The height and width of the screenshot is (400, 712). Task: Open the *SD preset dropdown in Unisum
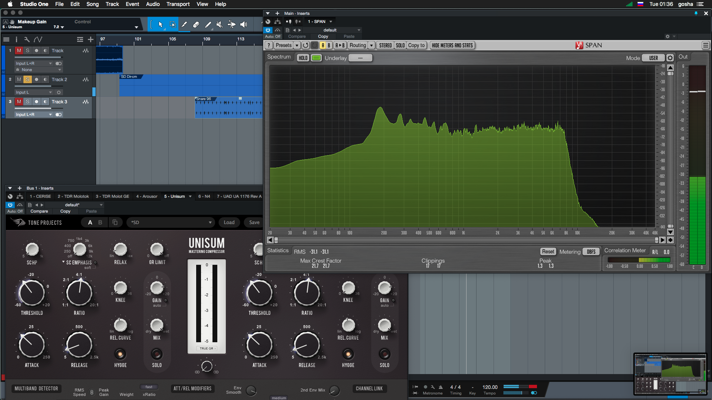[210, 223]
